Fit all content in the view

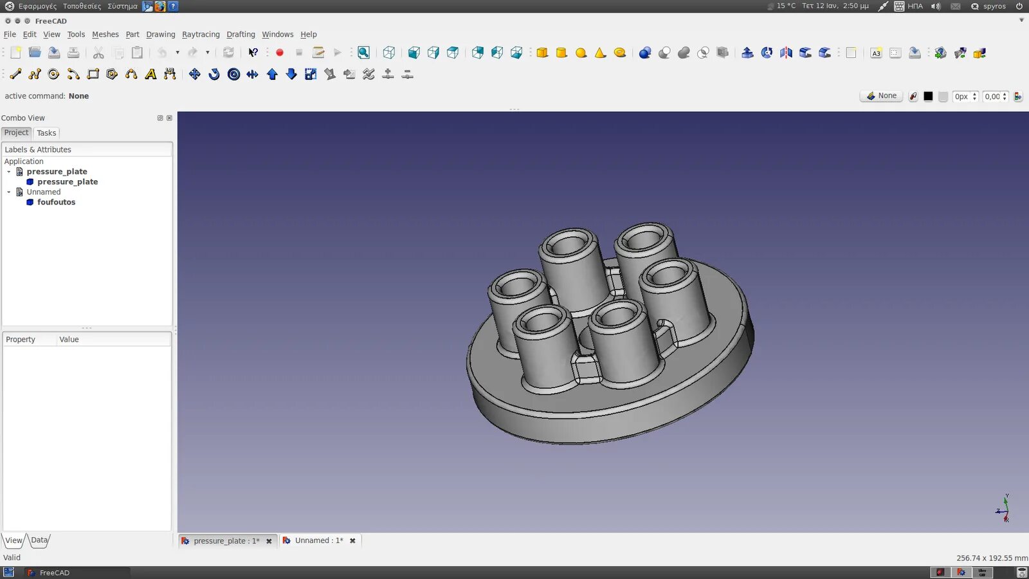363,53
